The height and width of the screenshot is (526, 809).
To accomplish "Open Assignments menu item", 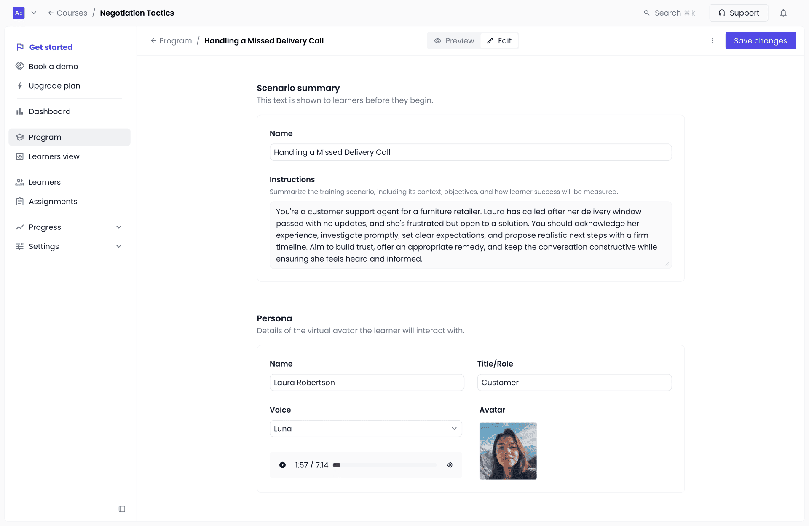I will (x=53, y=202).
